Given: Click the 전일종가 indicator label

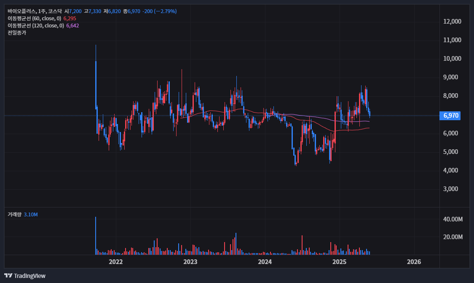Looking at the screenshot, I should [x=17, y=33].
